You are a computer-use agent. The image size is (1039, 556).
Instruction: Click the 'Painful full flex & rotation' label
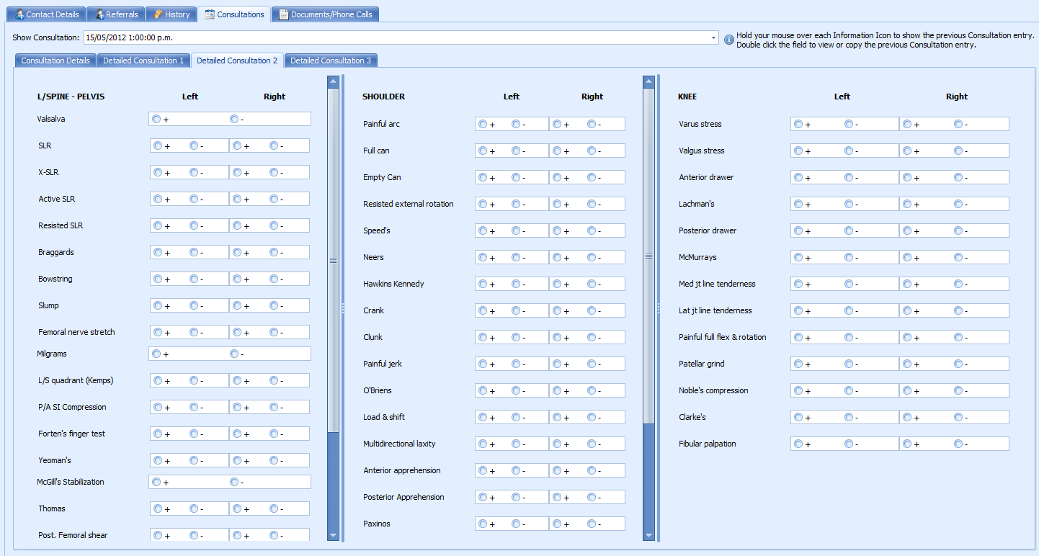point(723,337)
